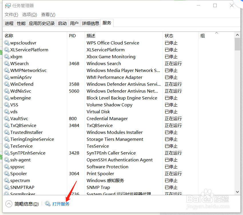Click the gear icon beside SynTPEnhService
The width and height of the screenshot is (243, 215).
pos(7,153)
